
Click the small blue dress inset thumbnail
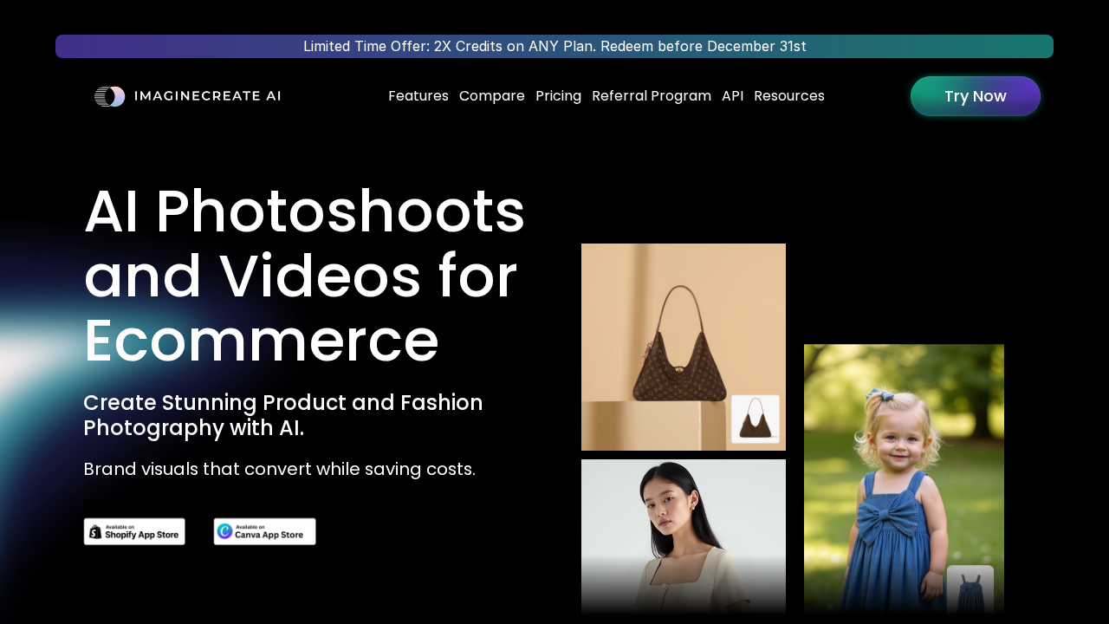[970, 589]
